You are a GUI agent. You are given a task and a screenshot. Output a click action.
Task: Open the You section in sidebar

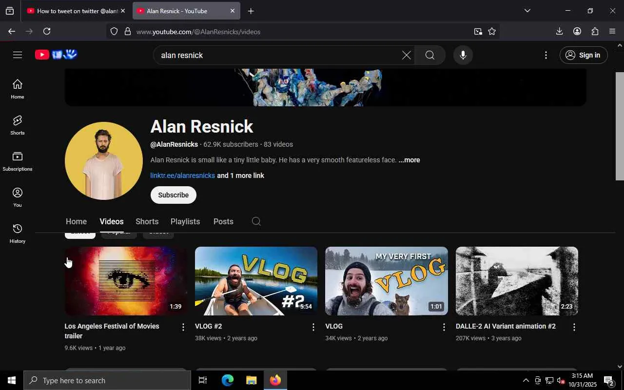click(x=18, y=197)
